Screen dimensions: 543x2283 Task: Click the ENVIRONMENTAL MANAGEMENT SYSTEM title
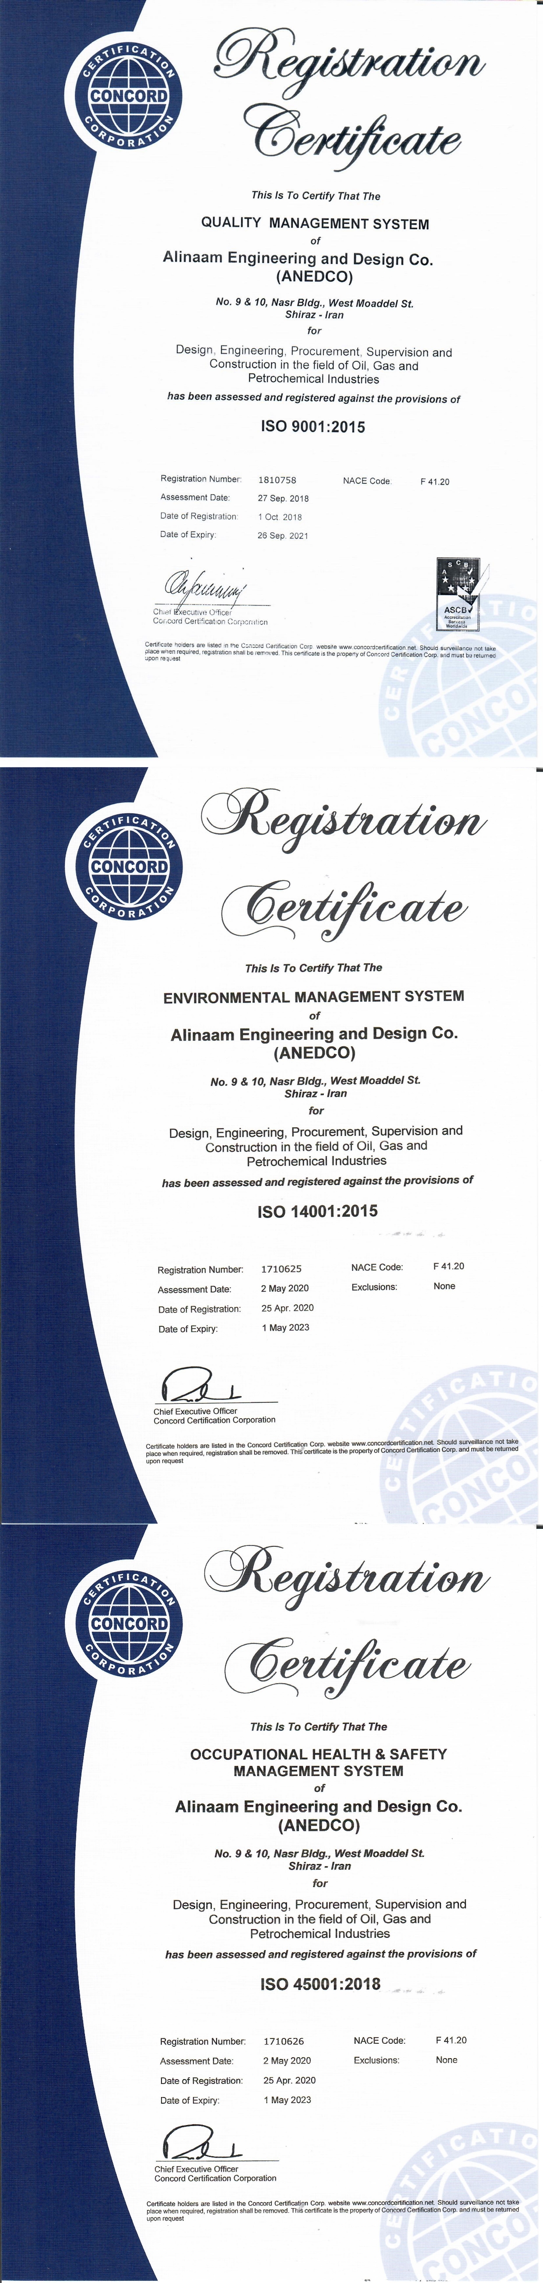click(314, 996)
